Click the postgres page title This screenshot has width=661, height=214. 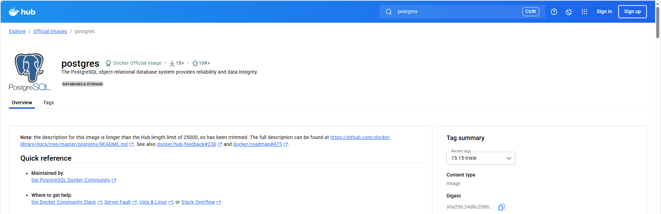(80, 64)
